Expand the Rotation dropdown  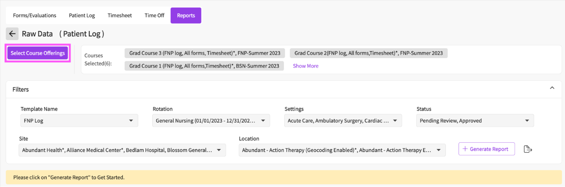pos(211,121)
